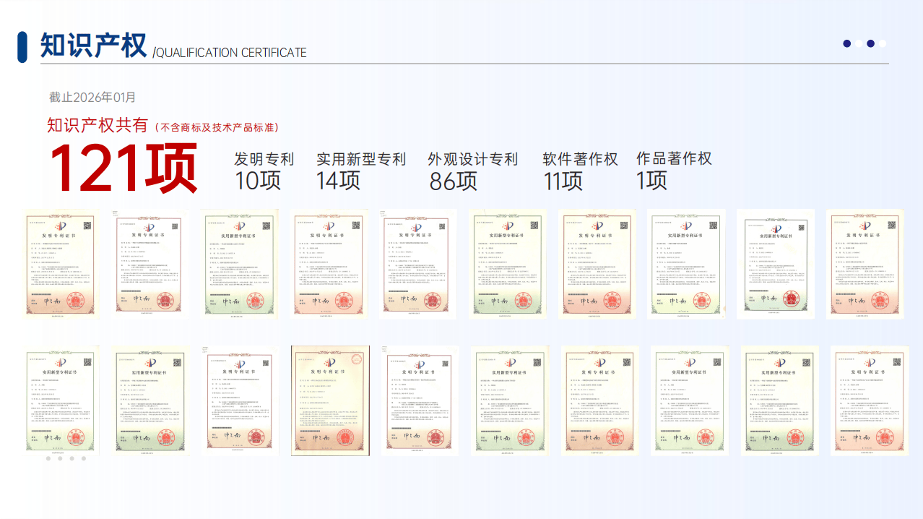Click the first dark blue dot at top right
The image size is (923, 519).
pos(846,43)
